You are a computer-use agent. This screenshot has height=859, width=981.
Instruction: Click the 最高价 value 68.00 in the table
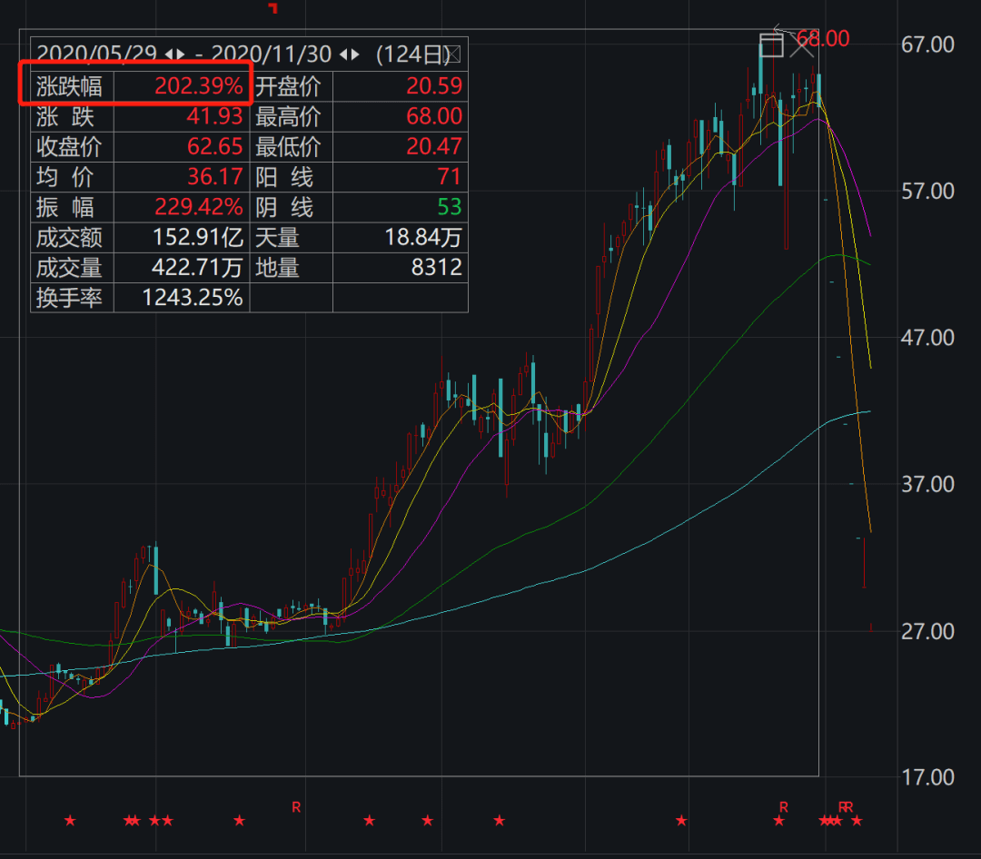click(x=433, y=115)
